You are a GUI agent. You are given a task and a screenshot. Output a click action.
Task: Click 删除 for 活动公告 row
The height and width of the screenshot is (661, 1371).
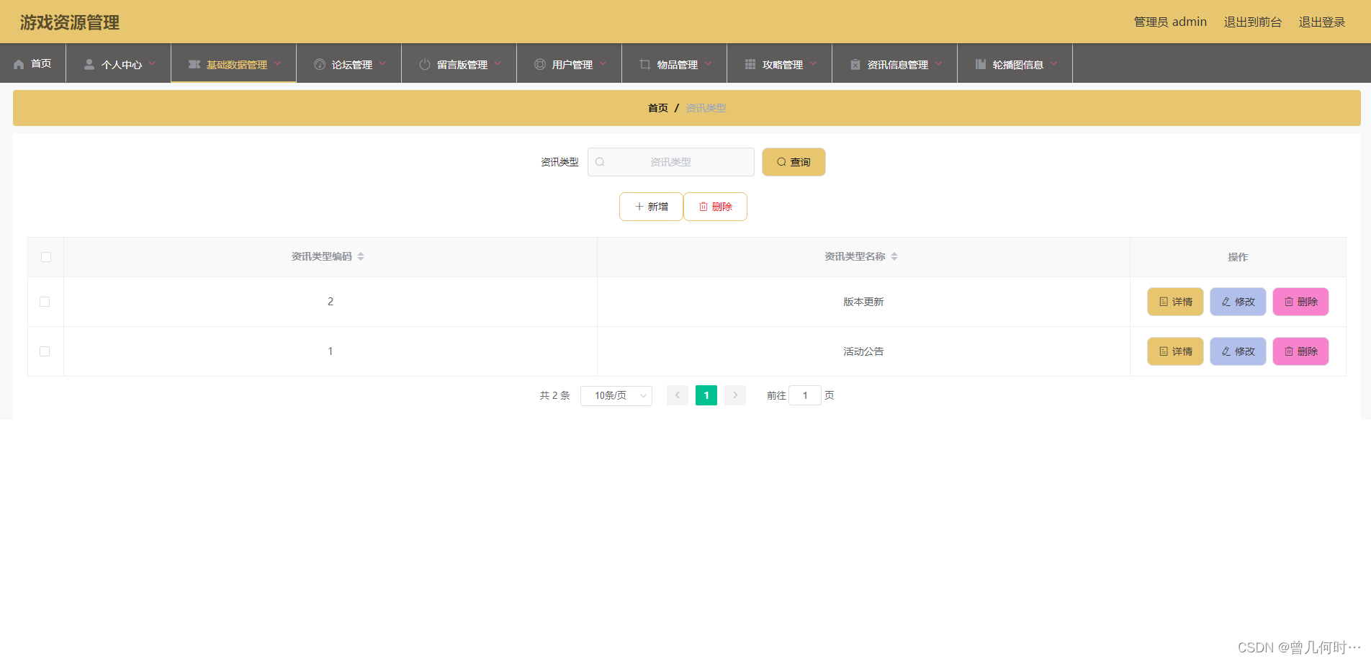pos(1300,351)
